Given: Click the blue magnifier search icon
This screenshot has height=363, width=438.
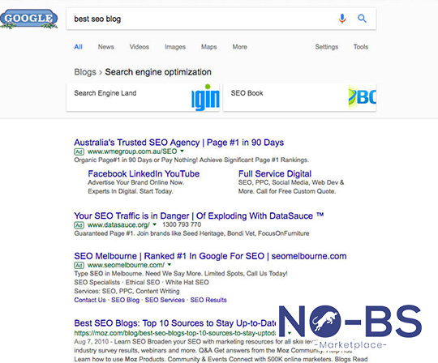Looking at the screenshot, I should (362, 19).
